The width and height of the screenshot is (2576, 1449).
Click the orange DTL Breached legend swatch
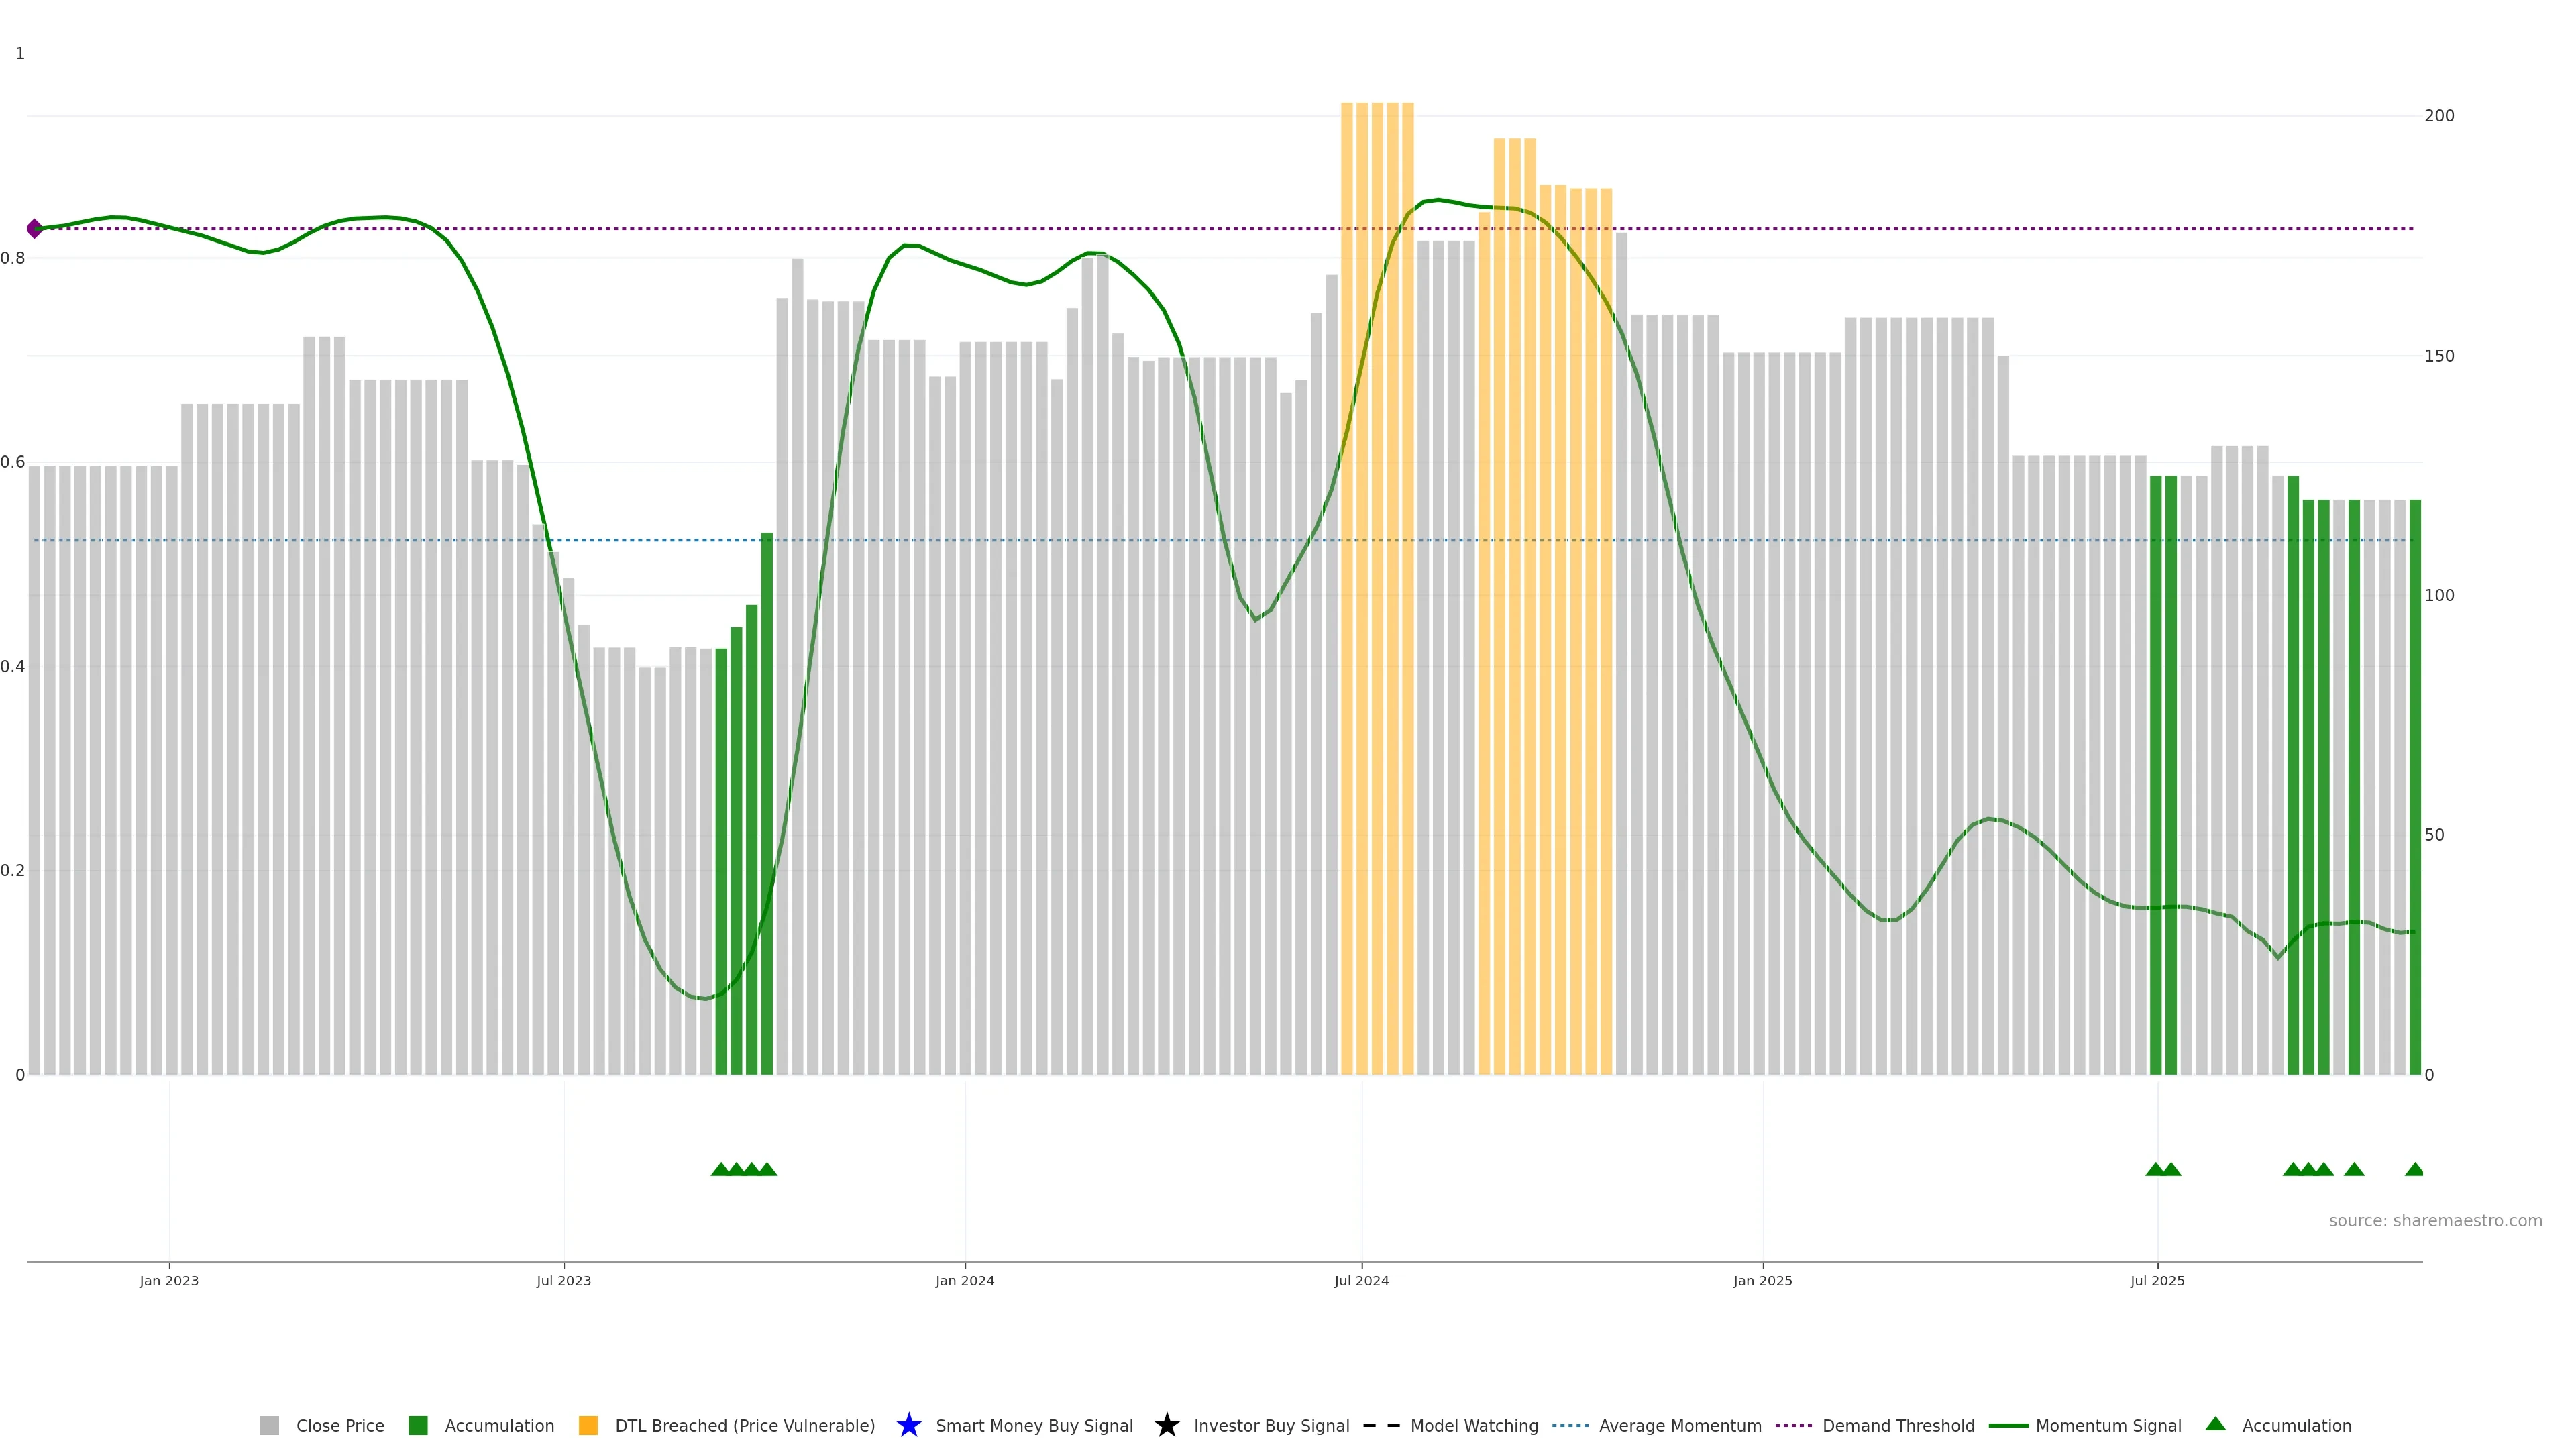click(588, 1425)
